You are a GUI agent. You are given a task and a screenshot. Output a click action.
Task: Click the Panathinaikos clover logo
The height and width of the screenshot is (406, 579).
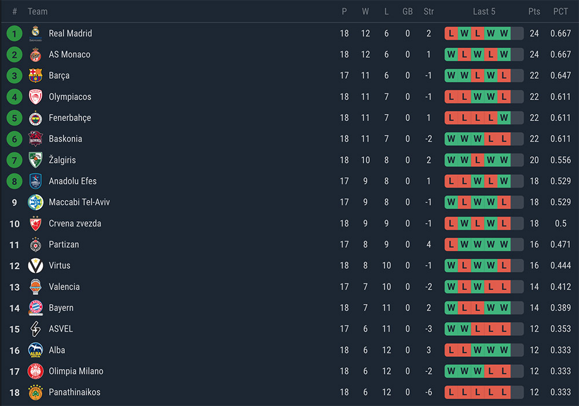[35, 392]
